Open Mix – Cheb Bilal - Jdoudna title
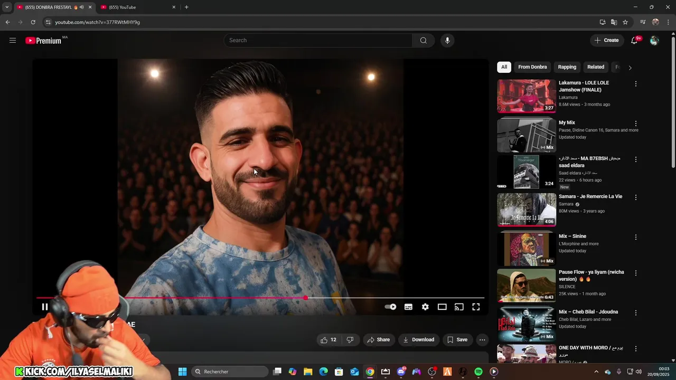Viewport: 676px width, 380px height. tap(588, 312)
